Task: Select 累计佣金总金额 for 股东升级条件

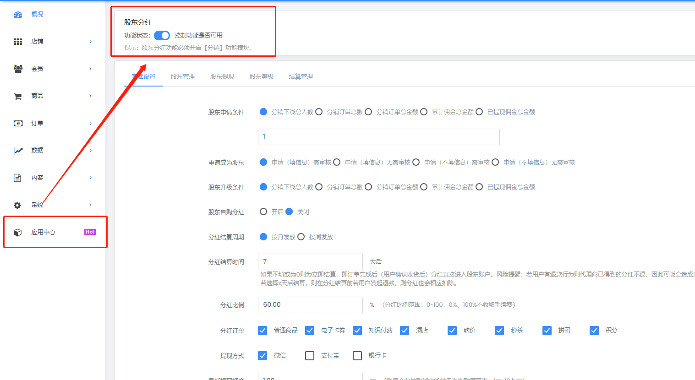Action: point(424,187)
